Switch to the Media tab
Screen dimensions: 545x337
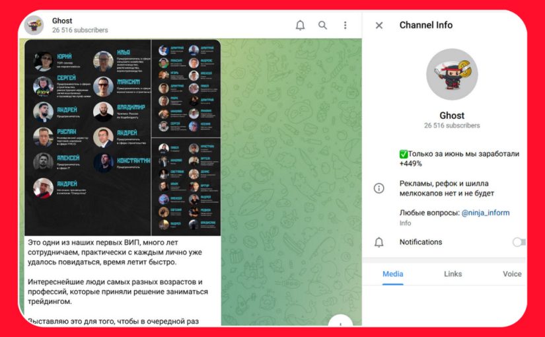click(392, 274)
